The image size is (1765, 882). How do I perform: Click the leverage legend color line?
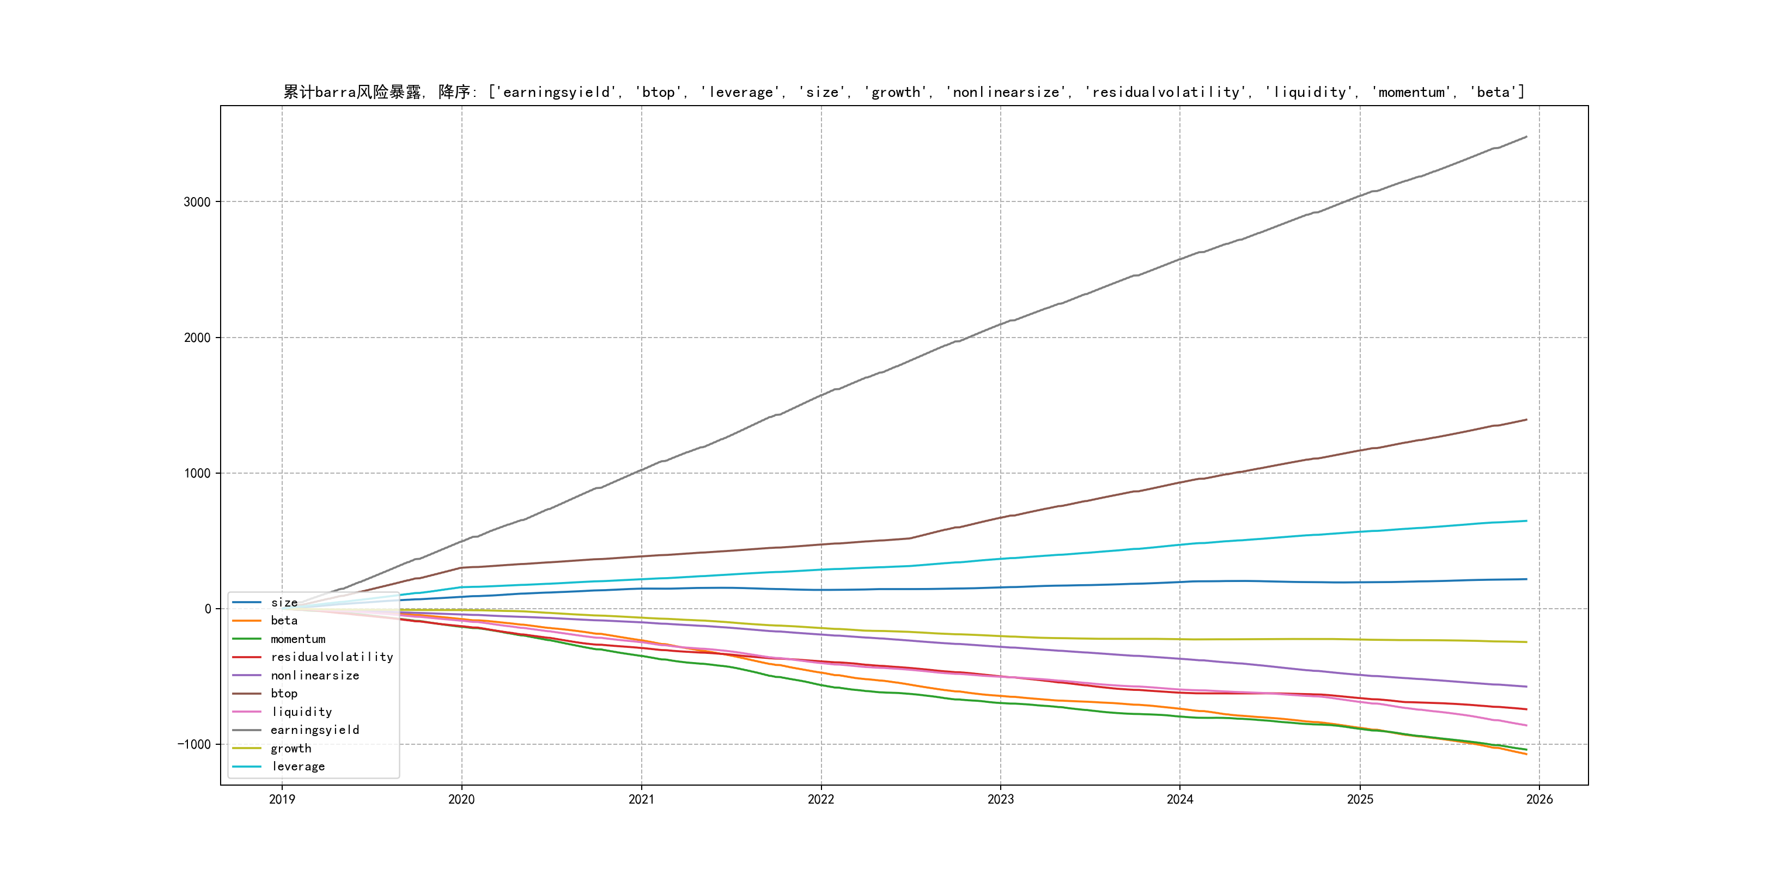pyautogui.click(x=247, y=767)
